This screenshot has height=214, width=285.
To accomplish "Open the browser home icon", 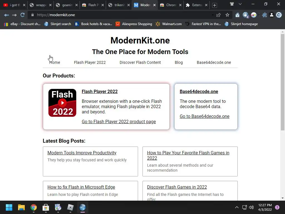I will click(237, 15).
